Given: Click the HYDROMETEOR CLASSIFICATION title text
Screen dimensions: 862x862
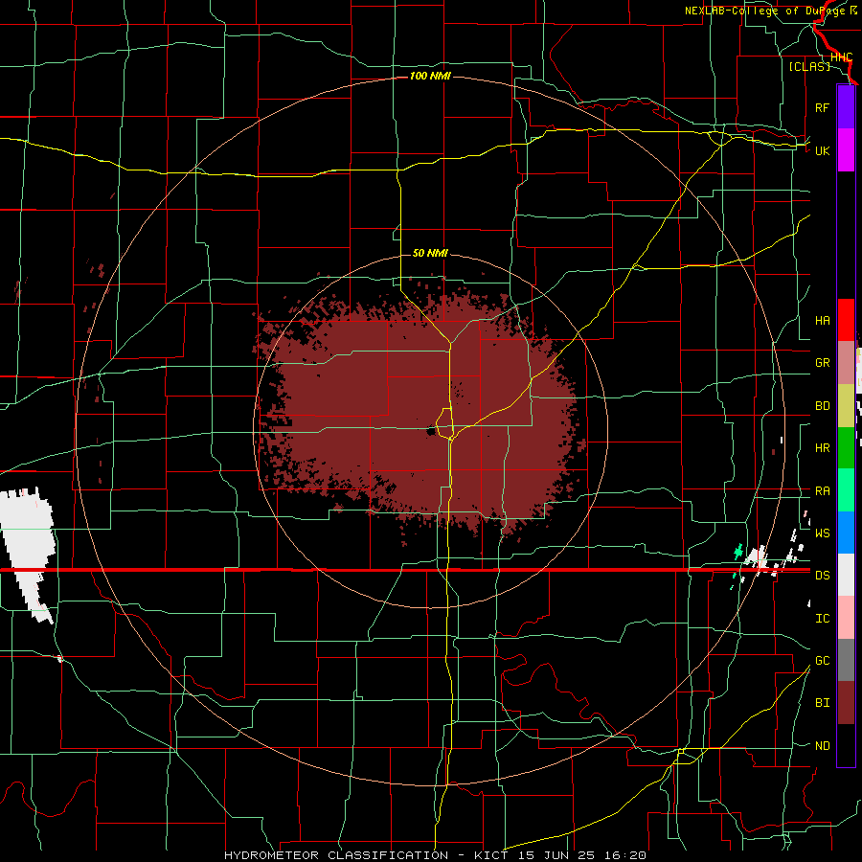Looking at the screenshot, I should [336, 855].
